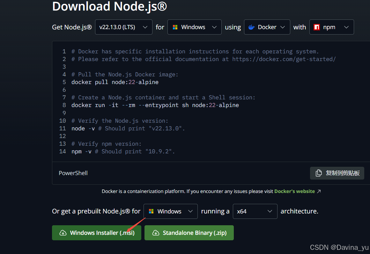Click the CSDN @Davina_yu watermark text
Image resolution: width=370 pixels, height=254 pixels.
click(339, 247)
